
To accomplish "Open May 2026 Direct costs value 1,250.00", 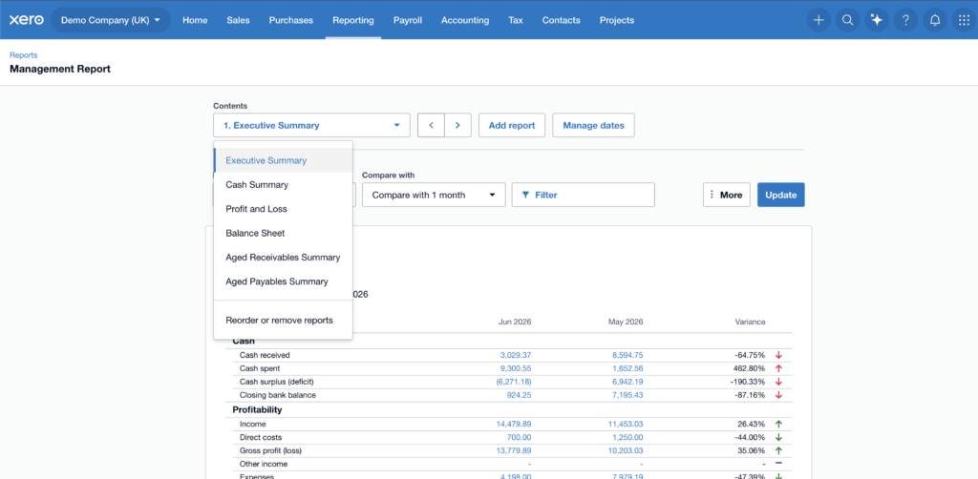I will 627,437.
